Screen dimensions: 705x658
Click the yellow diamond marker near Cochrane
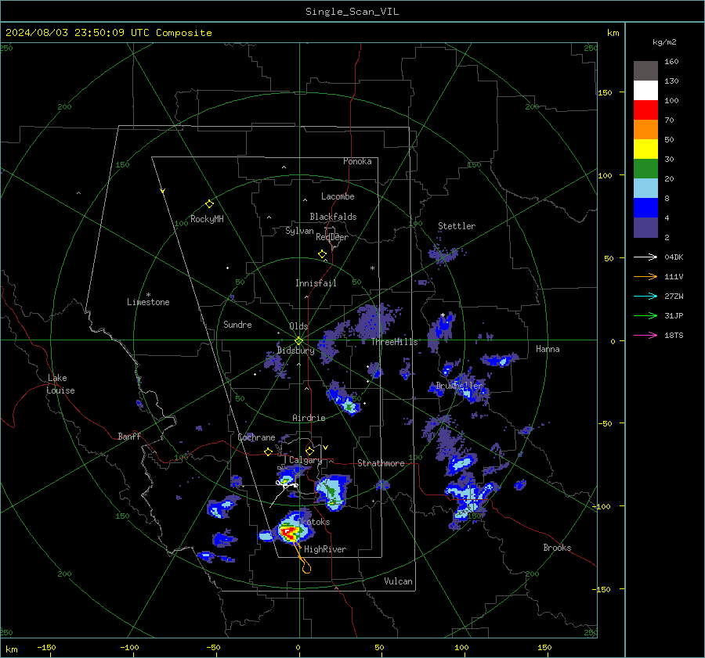pos(268,451)
